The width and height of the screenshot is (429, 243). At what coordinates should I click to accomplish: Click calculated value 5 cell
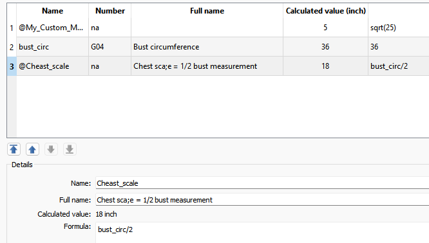pos(325,28)
